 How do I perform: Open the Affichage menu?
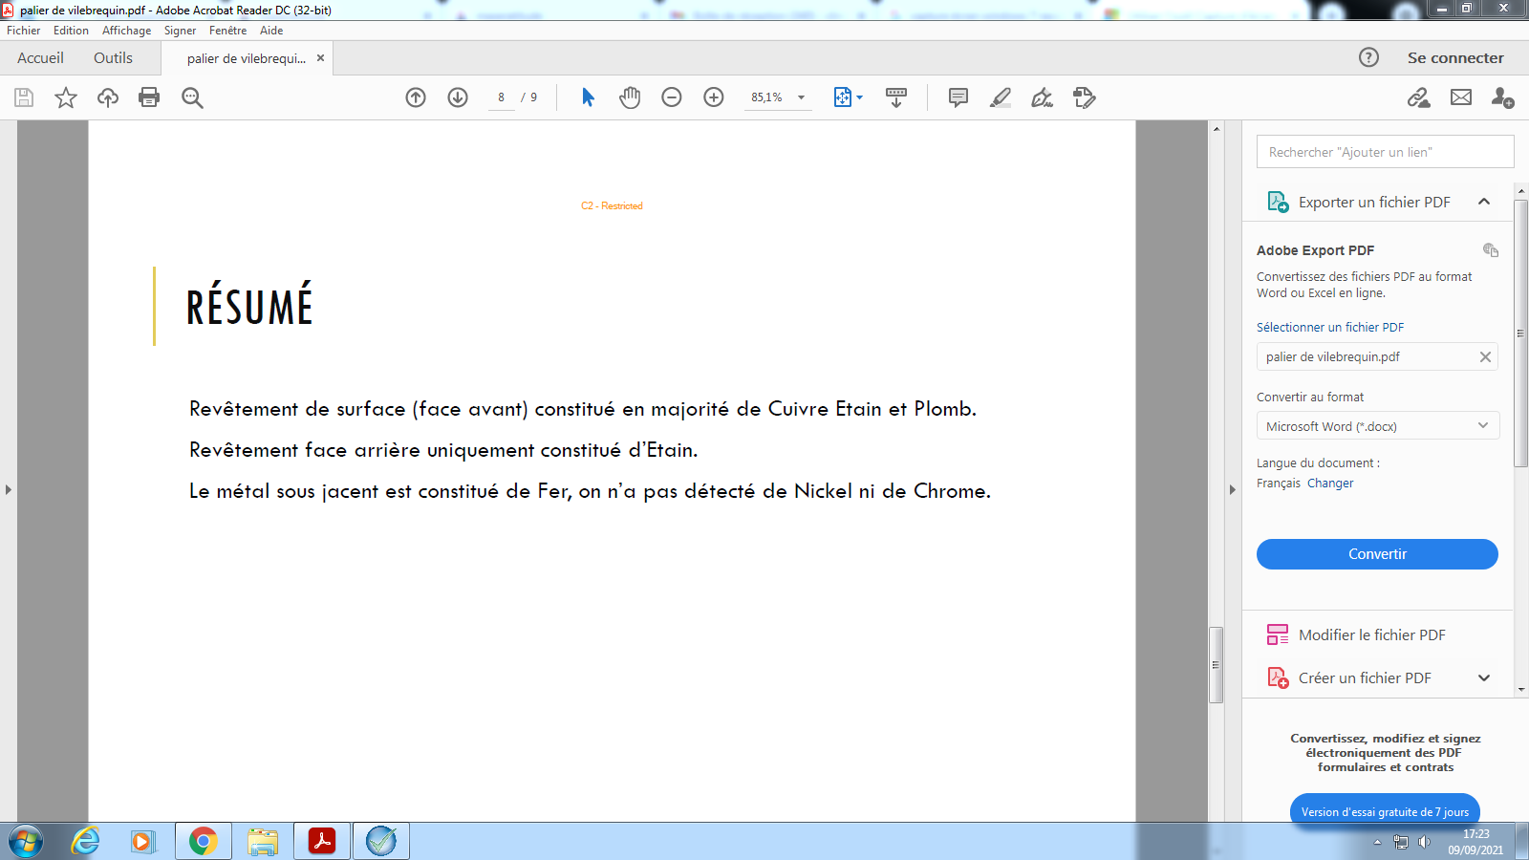click(x=126, y=31)
